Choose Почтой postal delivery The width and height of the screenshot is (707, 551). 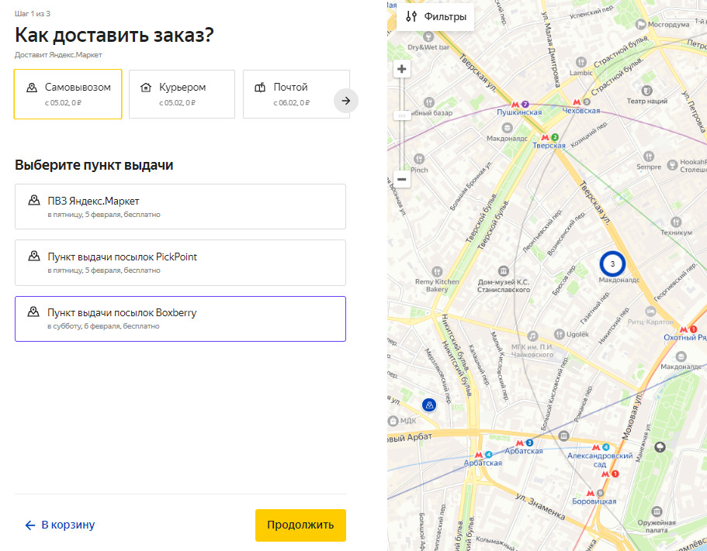click(296, 94)
